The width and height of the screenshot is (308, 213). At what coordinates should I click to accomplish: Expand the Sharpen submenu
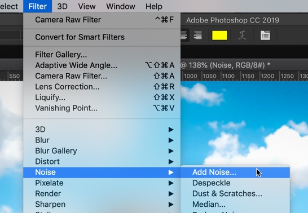point(102,205)
